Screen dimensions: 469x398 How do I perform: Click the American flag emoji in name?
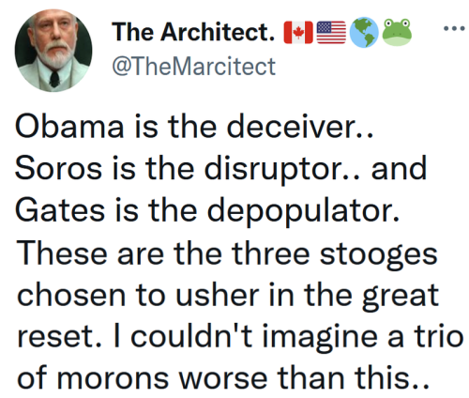tap(331, 32)
